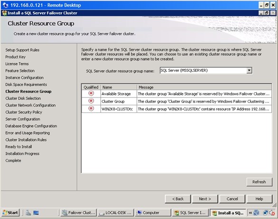Select Server Configuration step
The width and height of the screenshot is (278, 219).
click(23, 119)
